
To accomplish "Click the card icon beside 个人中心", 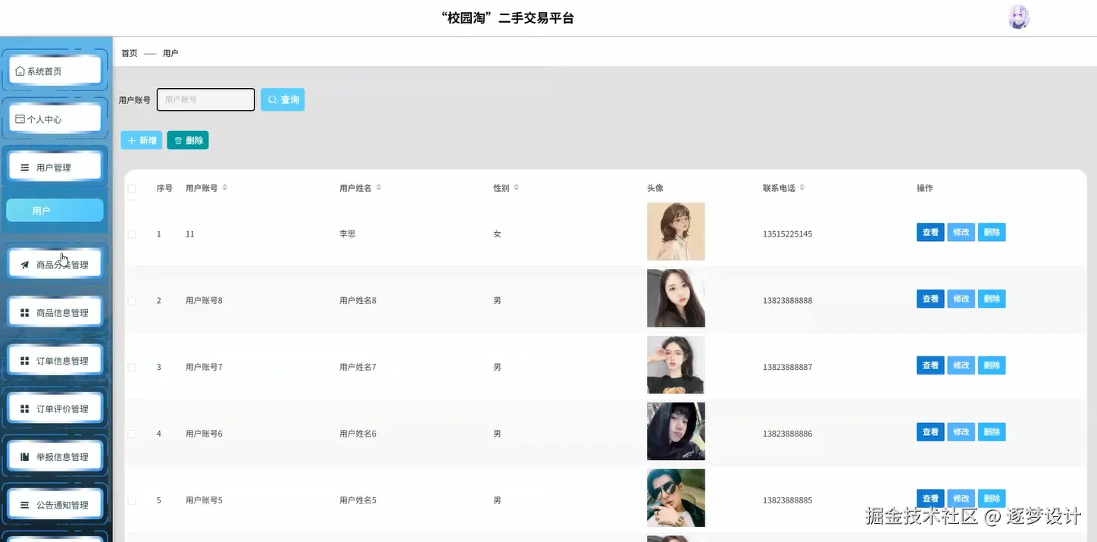I will coord(20,119).
